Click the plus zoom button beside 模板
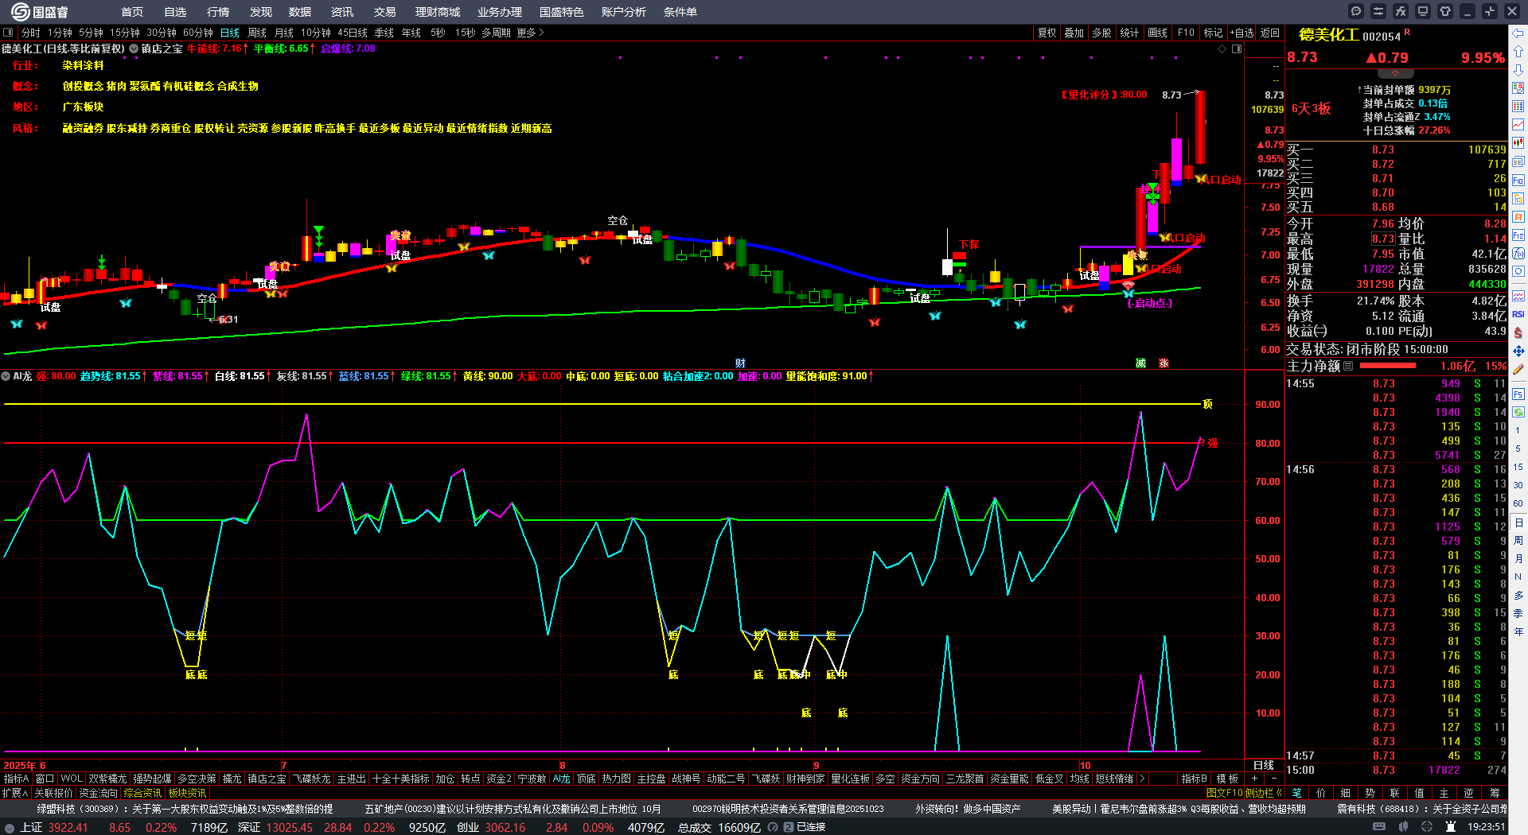This screenshot has width=1528, height=835. click(1255, 779)
